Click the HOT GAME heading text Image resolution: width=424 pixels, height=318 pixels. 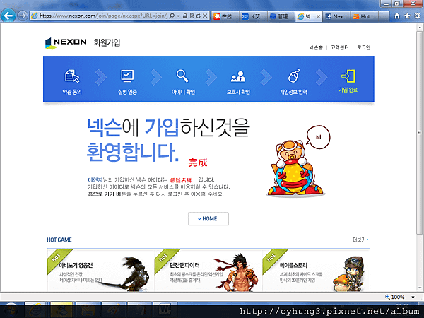click(59, 240)
